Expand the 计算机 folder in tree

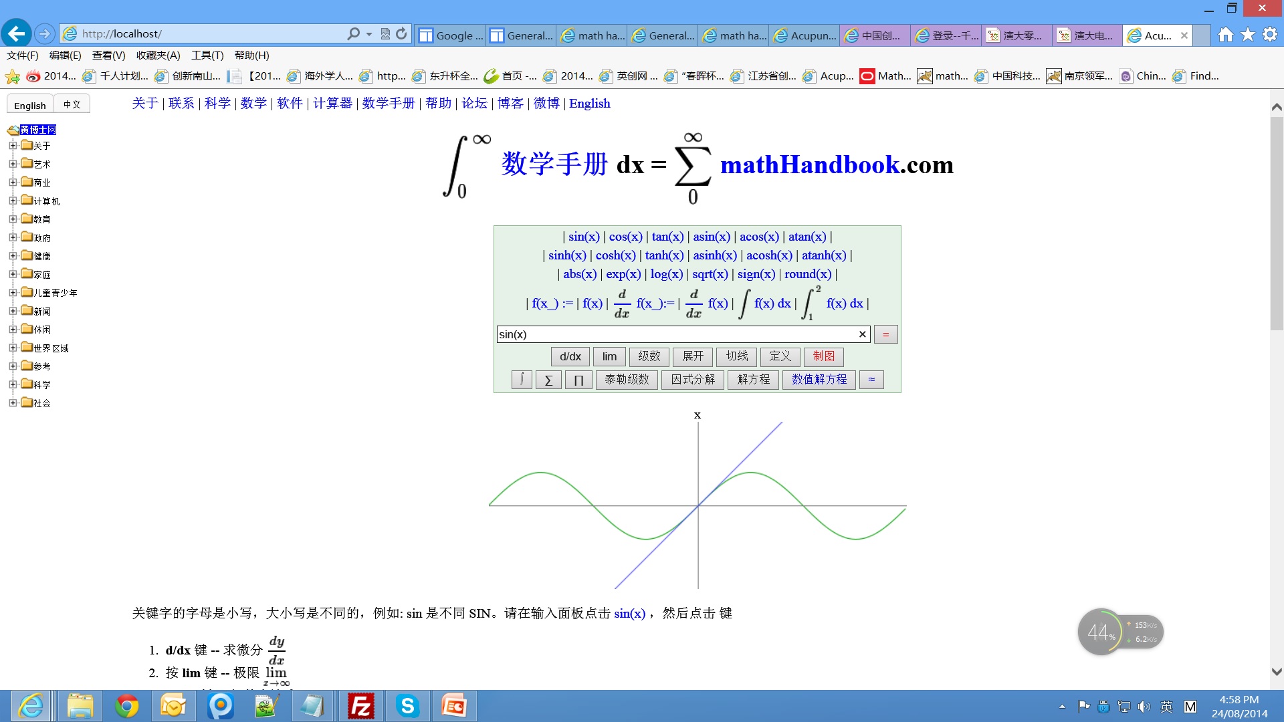pos(13,201)
